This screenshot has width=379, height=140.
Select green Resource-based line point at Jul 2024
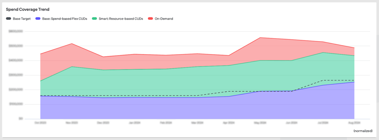(323, 52)
